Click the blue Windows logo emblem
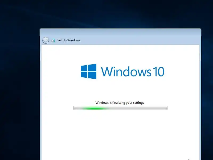Viewport: 213px width, 160px height. tap(89, 71)
